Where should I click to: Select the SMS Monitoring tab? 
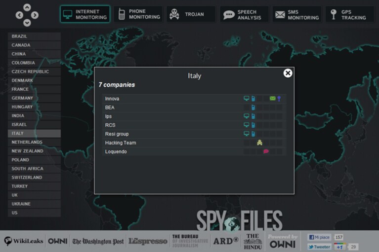[297, 14]
